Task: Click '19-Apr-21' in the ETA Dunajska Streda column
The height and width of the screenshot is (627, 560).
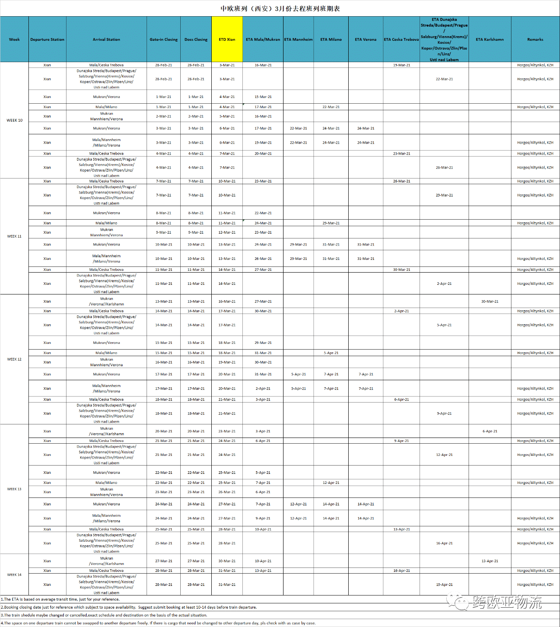Action: 444,585
